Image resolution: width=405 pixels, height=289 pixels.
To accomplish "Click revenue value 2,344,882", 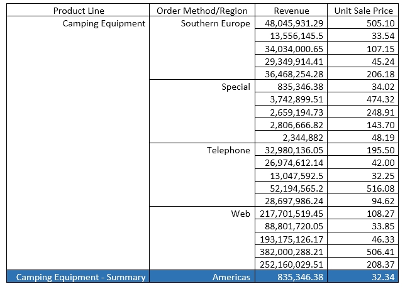I will (303, 137).
